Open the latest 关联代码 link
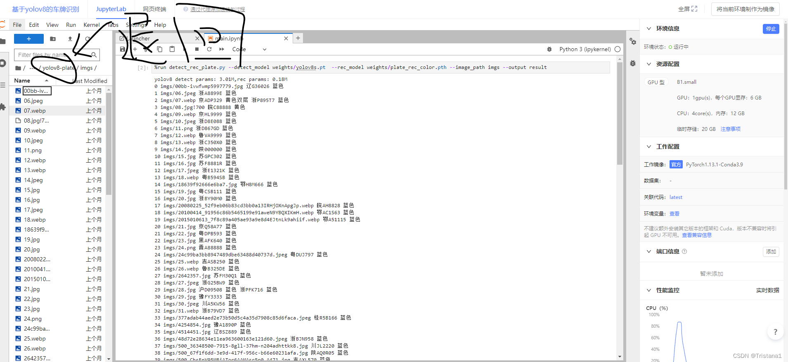Screen dimensions: 788x362 tap(676, 197)
